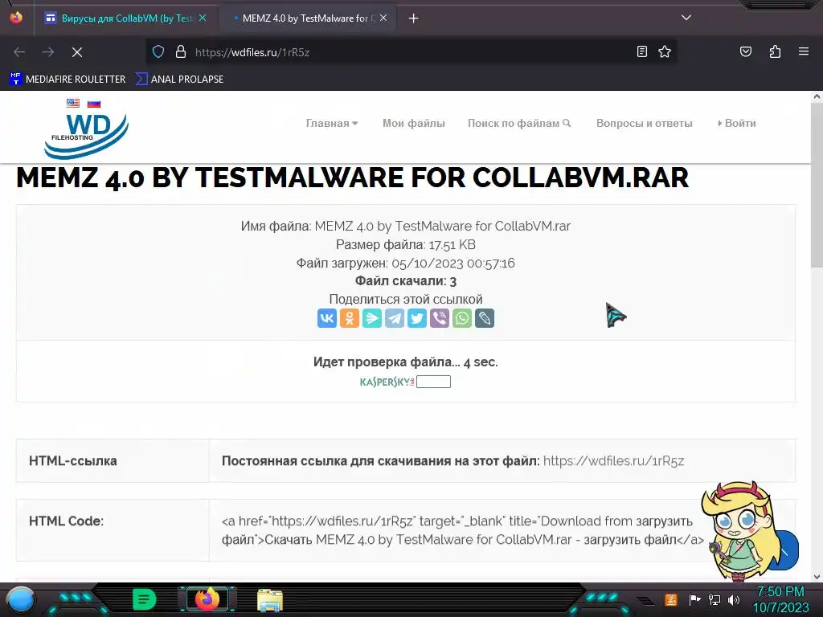Open the green notes app in taskbar

[145, 599]
